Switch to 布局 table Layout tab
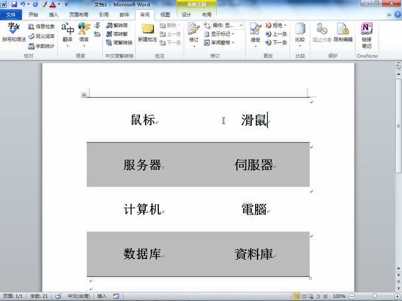Screen dimensions: 402x301 pyautogui.click(x=207, y=15)
